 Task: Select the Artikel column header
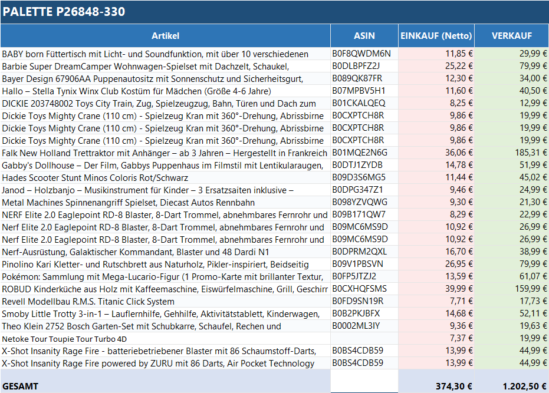pyautogui.click(x=165, y=36)
